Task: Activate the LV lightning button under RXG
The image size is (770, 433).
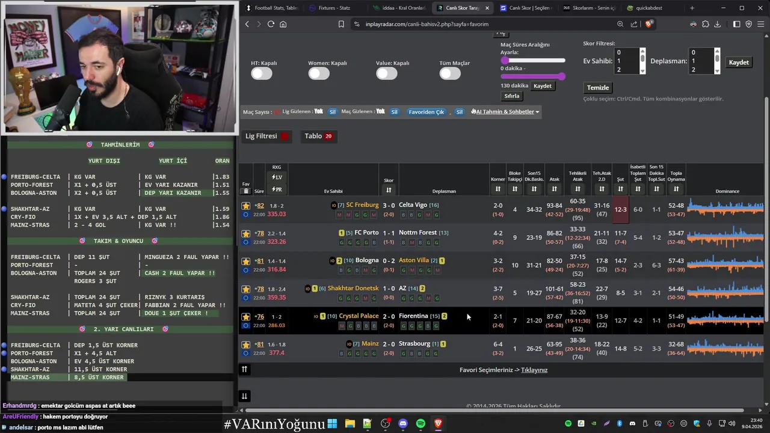Action: pos(277,177)
